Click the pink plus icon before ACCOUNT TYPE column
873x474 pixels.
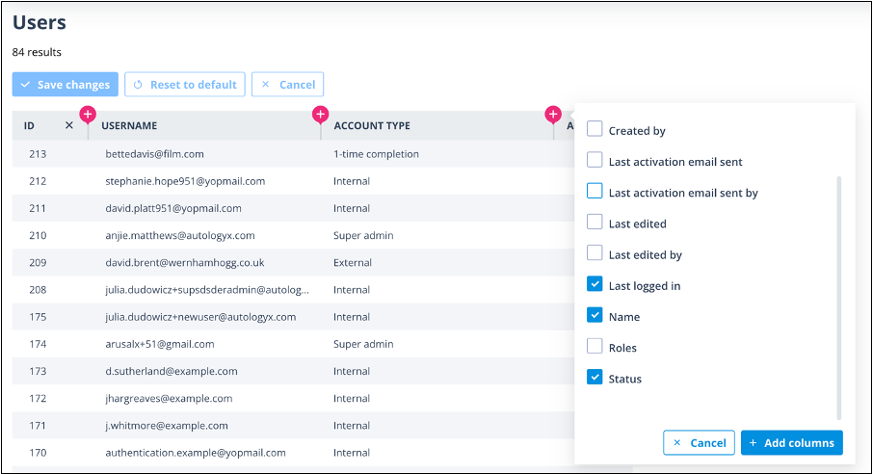[x=320, y=115]
